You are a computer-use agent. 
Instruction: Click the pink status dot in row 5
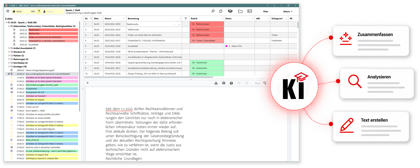pos(227,46)
